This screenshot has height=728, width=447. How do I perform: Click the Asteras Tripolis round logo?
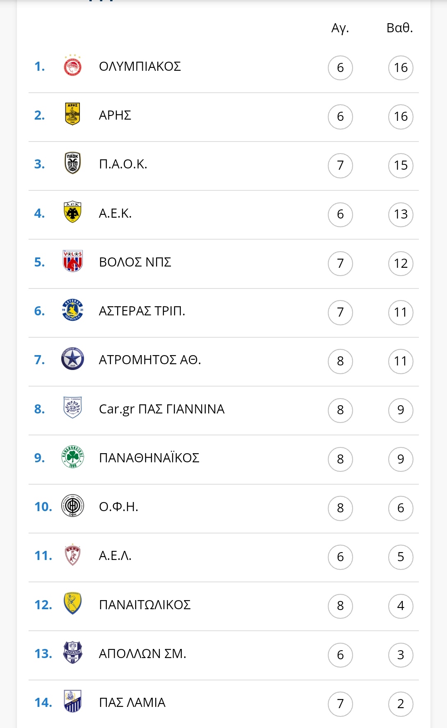72,310
